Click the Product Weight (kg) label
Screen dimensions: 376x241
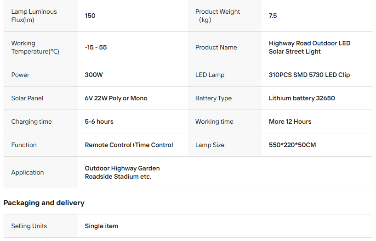click(x=217, y=16)
